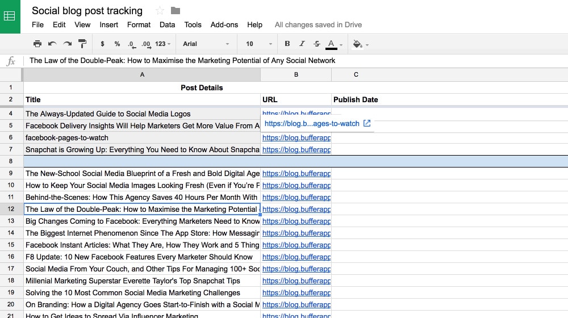The height and width of the screenshot is (318, 568).
Task: Open URL link in row 6
Action: (x=296, y=137)
